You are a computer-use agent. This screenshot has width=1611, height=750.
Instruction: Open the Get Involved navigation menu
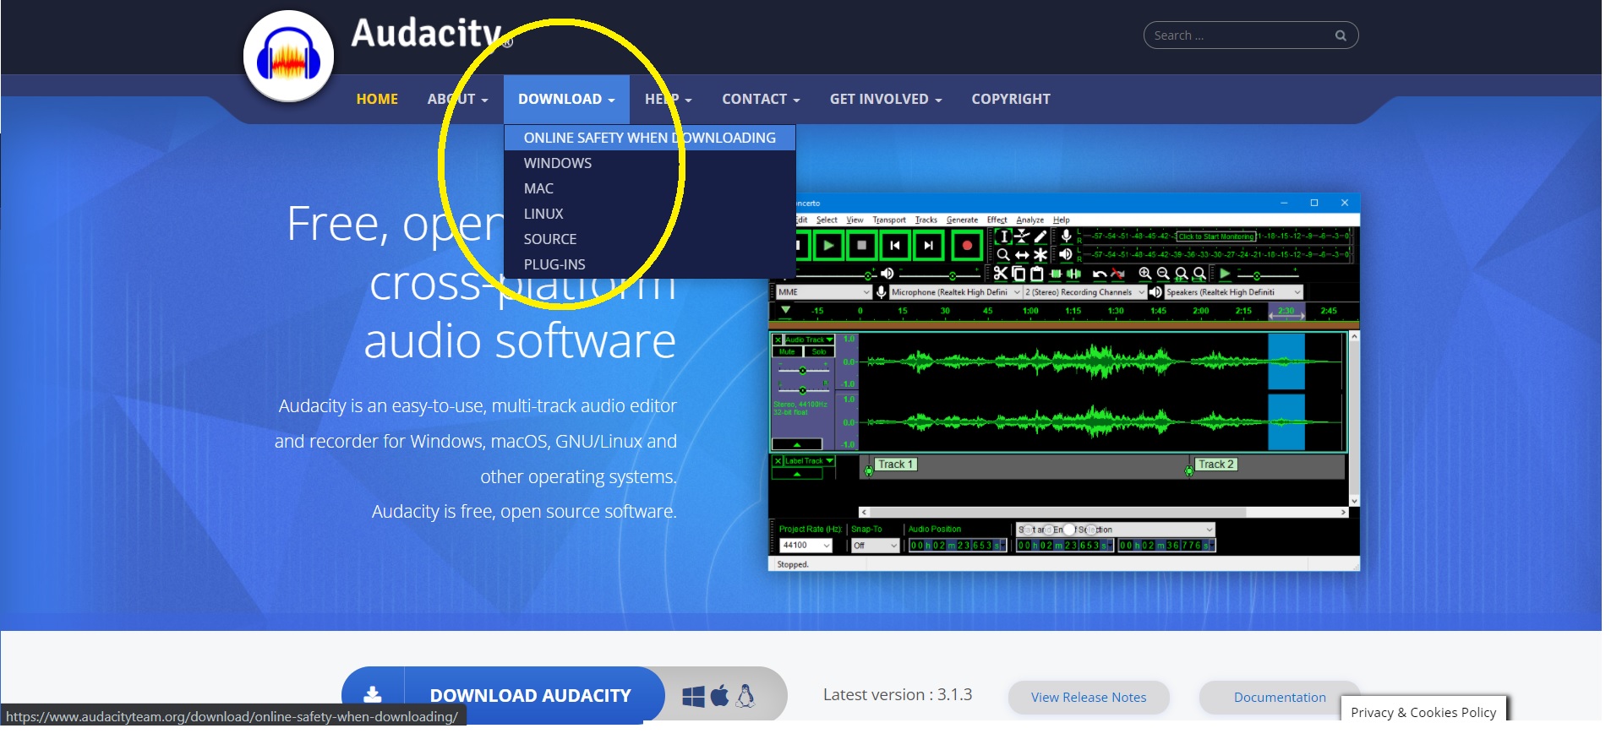coord(885,100)
